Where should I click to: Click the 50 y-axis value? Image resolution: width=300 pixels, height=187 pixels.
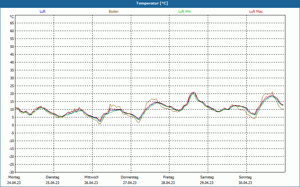pyautogui.click(x=12, y=46)
